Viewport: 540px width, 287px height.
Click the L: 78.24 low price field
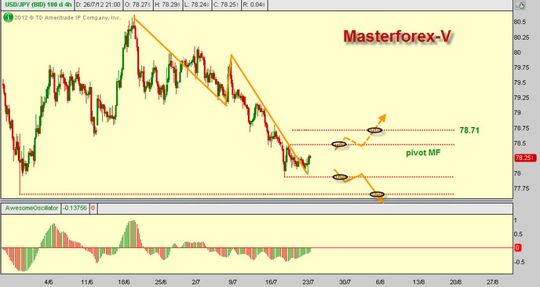tap(196, 5)
